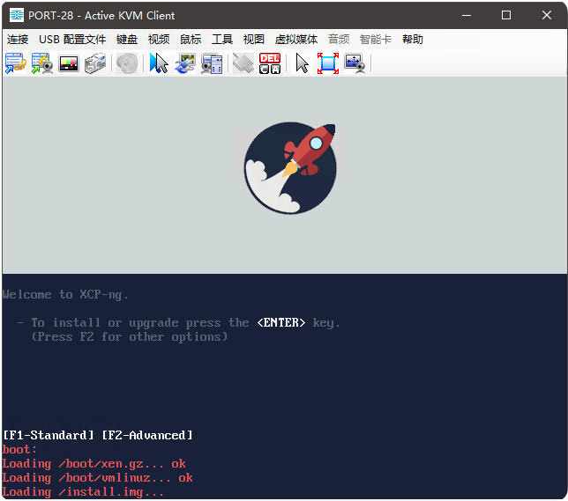The image size is (568, 501).
Task: Open the 工具 menu
Action: pos(222,39)
